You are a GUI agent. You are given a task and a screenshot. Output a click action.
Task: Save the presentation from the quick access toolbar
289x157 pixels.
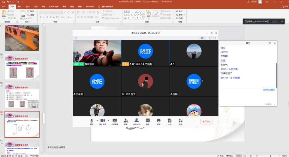4,2
